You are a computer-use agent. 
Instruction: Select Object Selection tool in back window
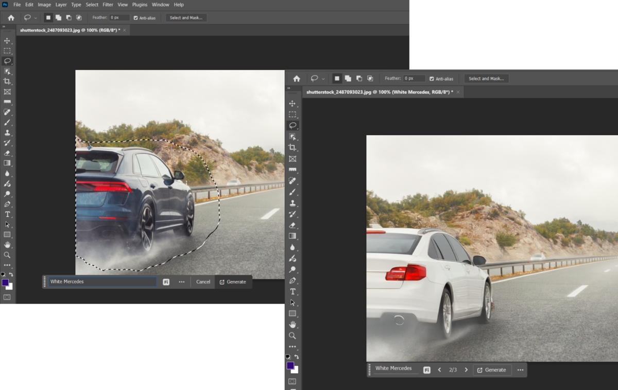pos(7,71)
